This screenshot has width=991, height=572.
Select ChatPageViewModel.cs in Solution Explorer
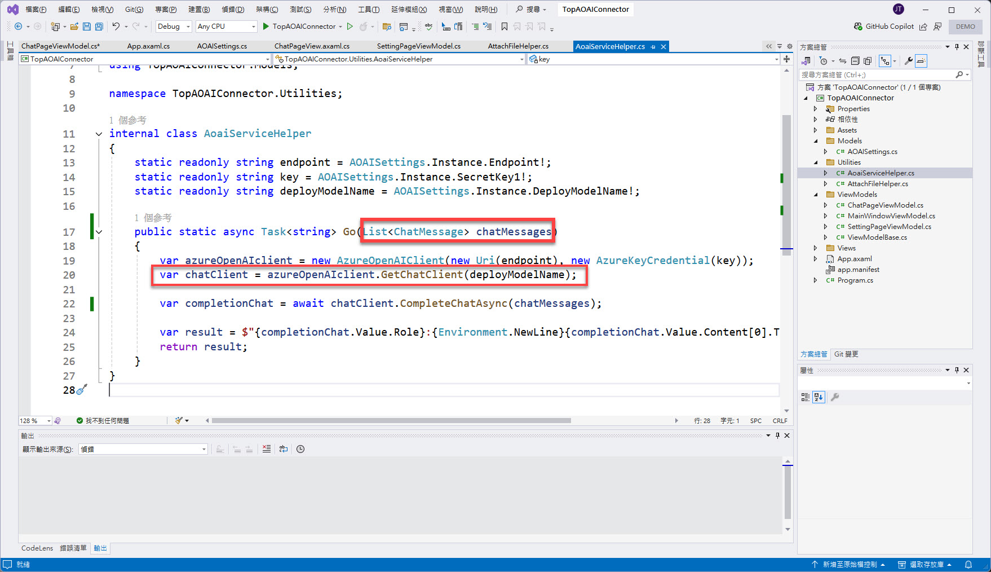coord(885,205)
